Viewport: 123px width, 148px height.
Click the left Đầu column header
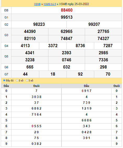tap(6, 86)
